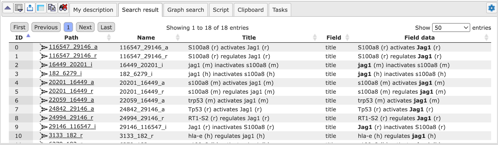
Task: Click the copy diagrams icon
Action: pyautogui.click(x=52, y=8)
